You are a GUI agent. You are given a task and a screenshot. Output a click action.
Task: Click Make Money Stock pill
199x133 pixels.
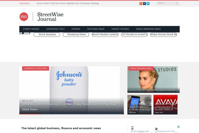164,35
